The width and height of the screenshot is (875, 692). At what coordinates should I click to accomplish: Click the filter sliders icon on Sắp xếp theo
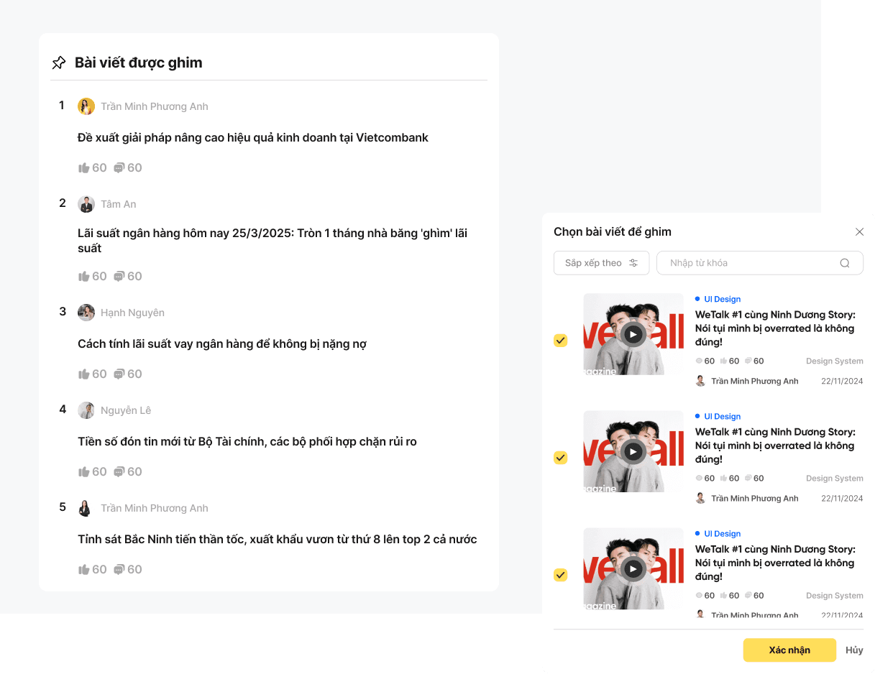pyautogui.click(x=633, y=263)
